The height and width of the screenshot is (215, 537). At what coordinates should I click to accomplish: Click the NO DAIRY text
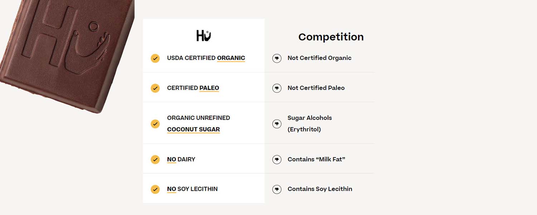coord(181,159)
